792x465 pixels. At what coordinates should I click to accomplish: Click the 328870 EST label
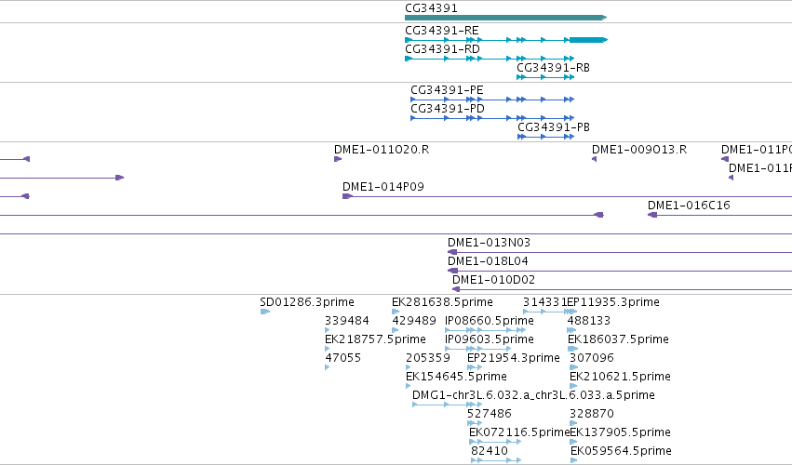(x=592, y=414)
